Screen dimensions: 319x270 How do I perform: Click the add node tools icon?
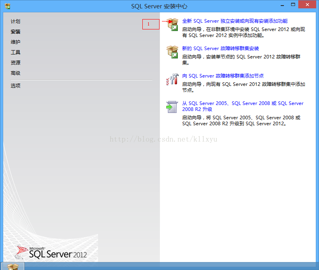[172, 79]
